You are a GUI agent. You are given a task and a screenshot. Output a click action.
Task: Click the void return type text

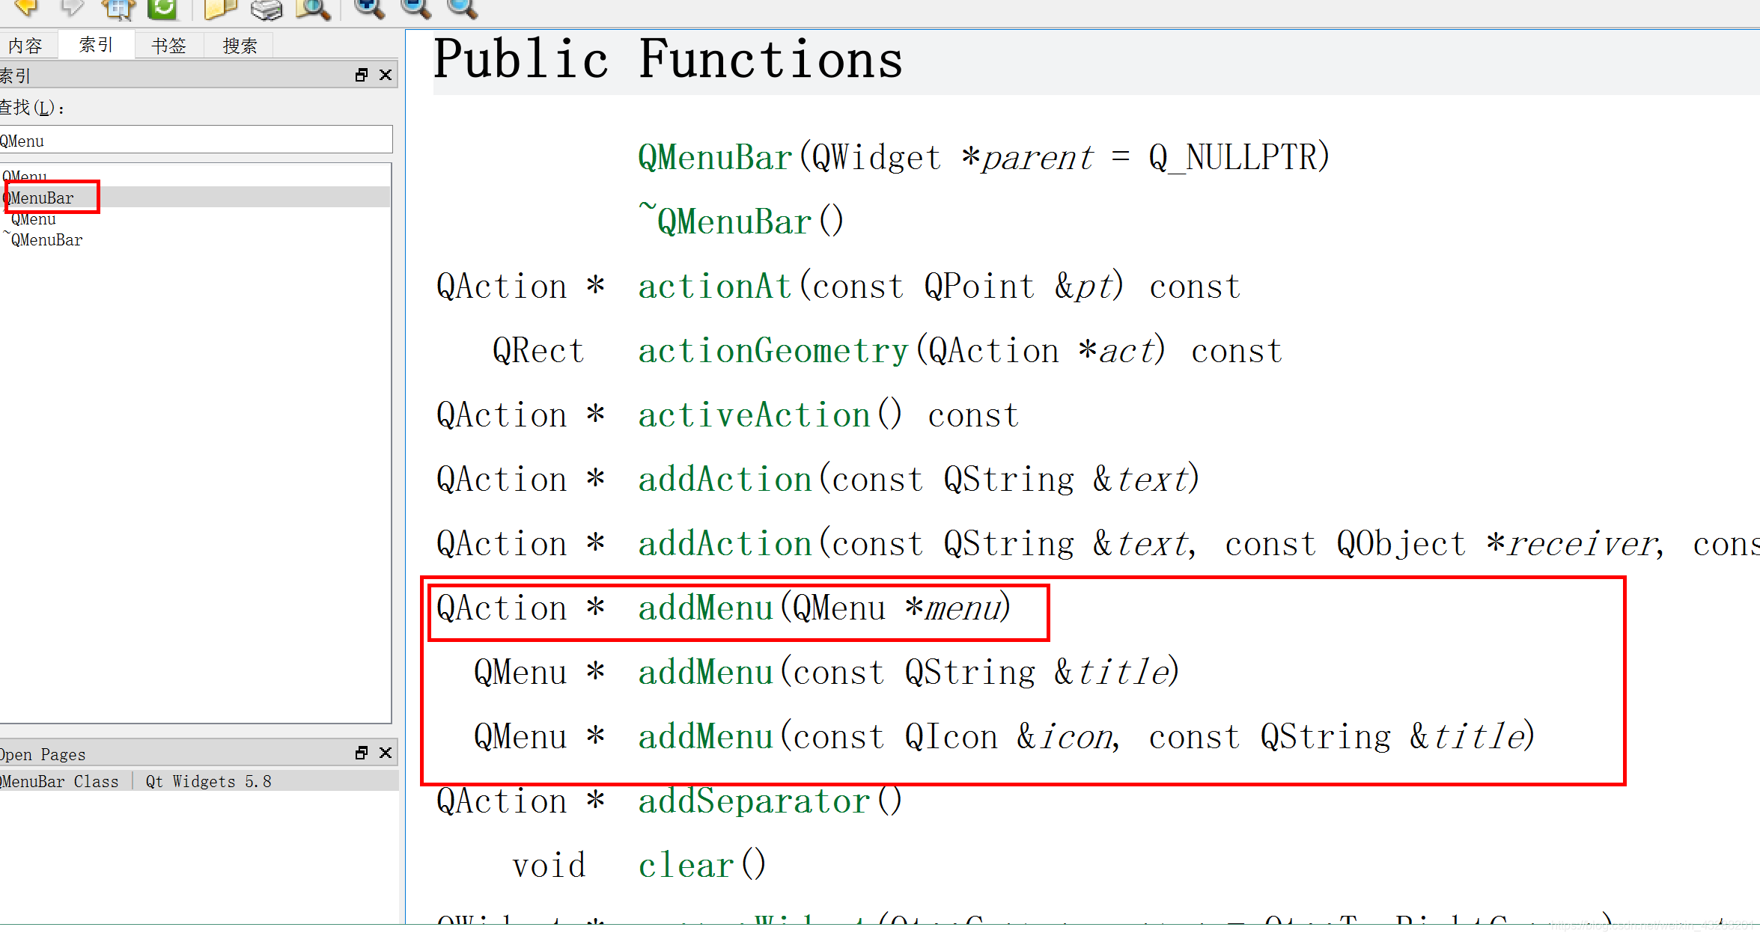pos(549,866)
